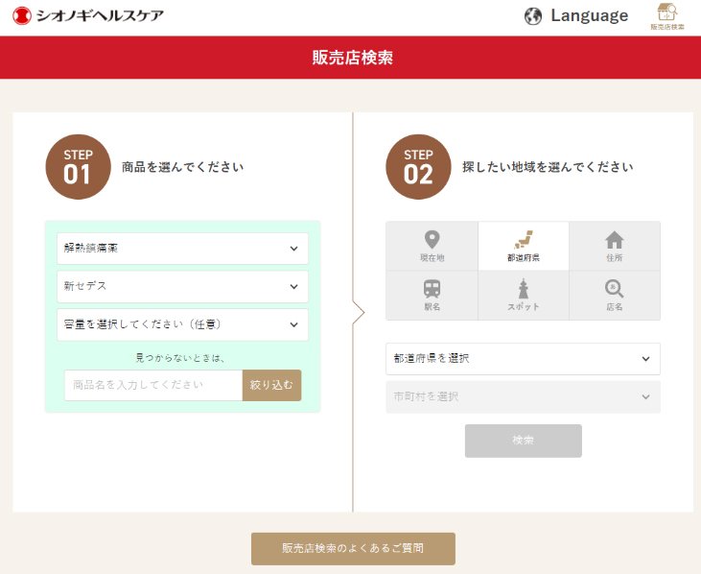Open the Language menu text
The width and height of the screenshot is (701, 574).
coord(589,15)
